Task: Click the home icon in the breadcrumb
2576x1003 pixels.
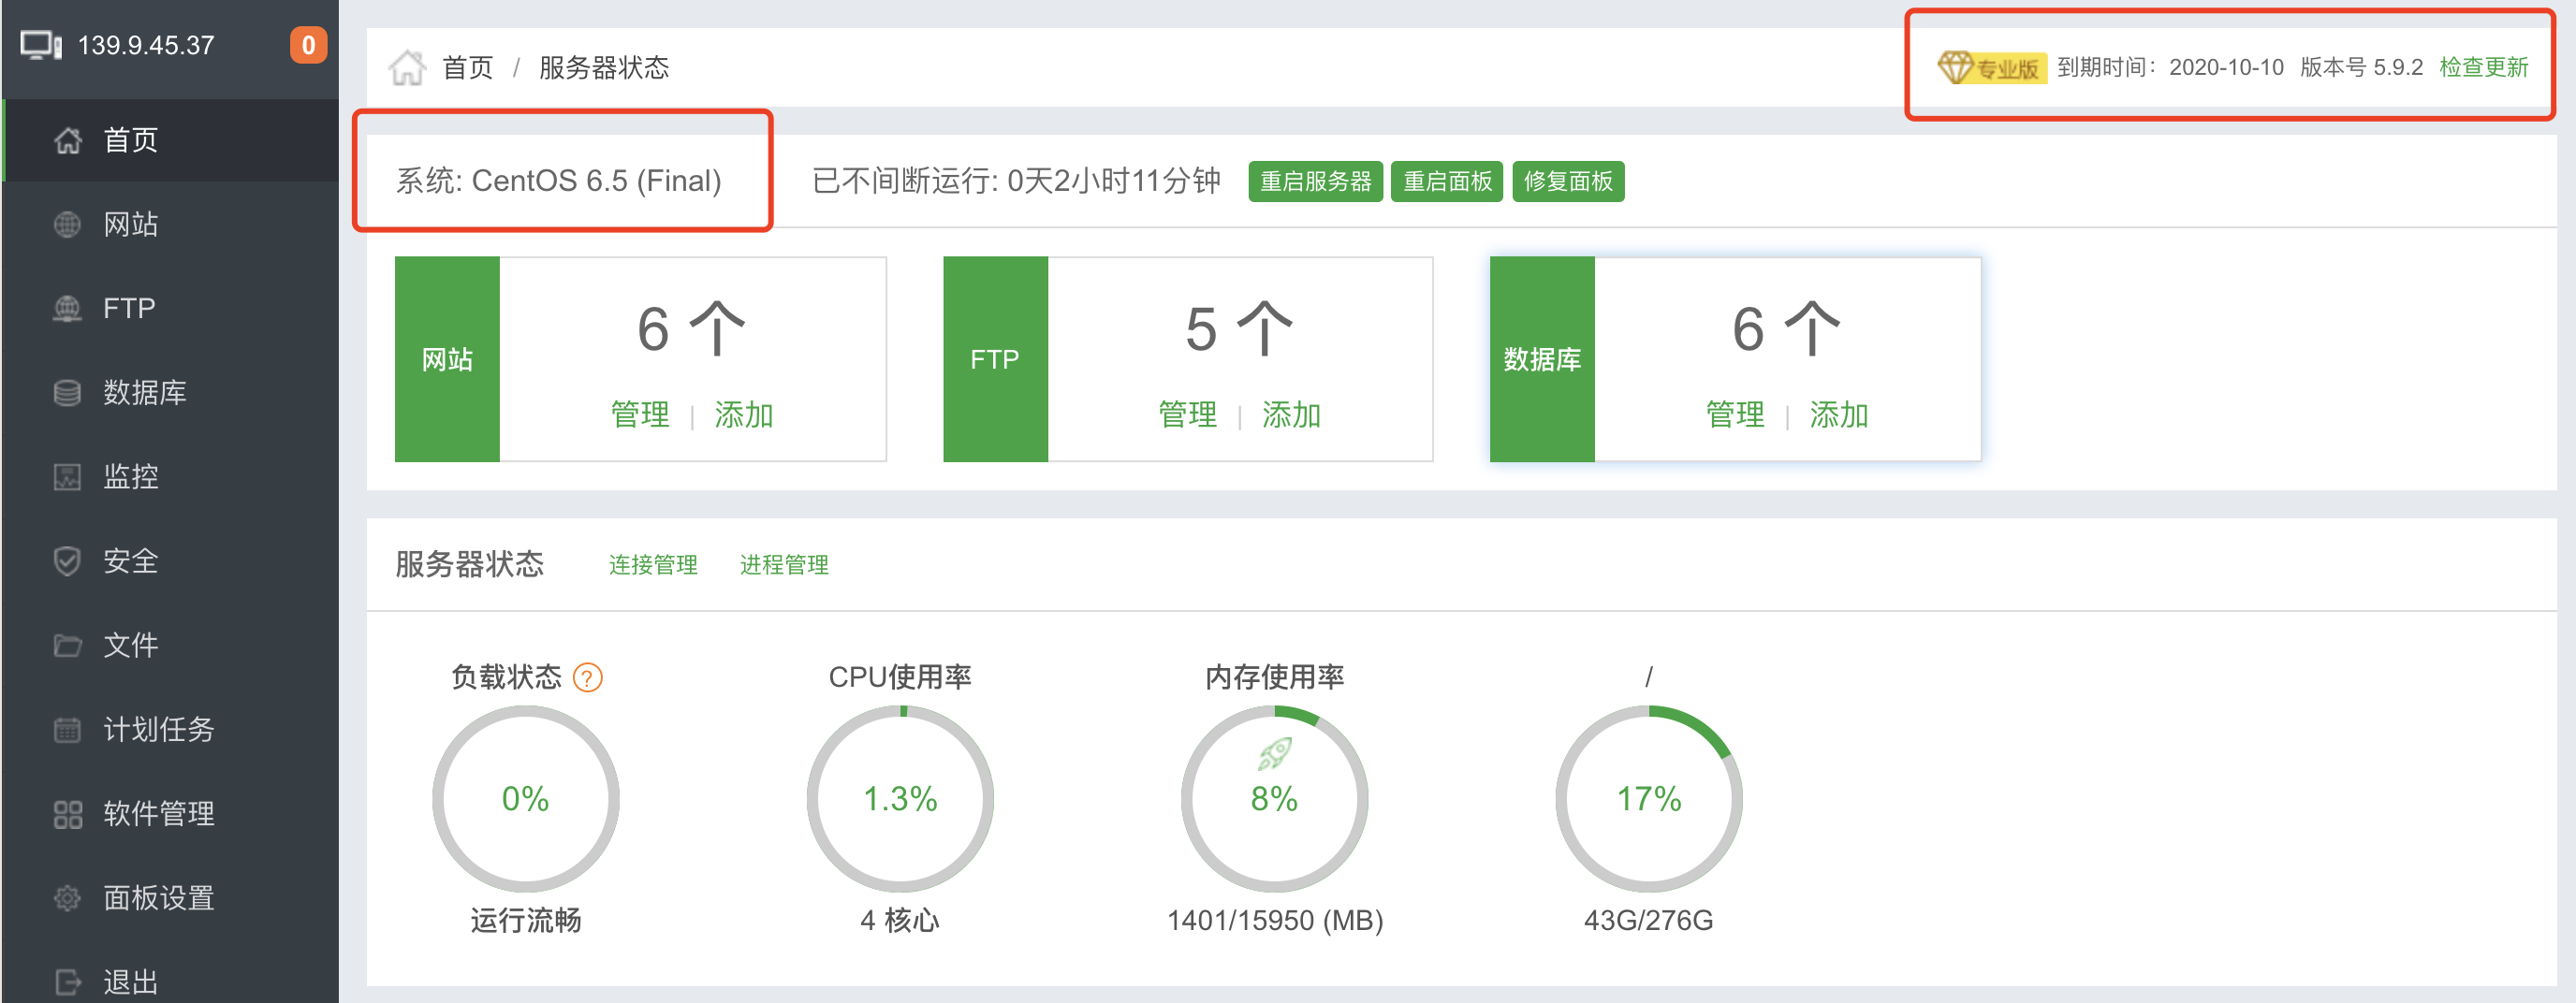Action: point(407,68)
